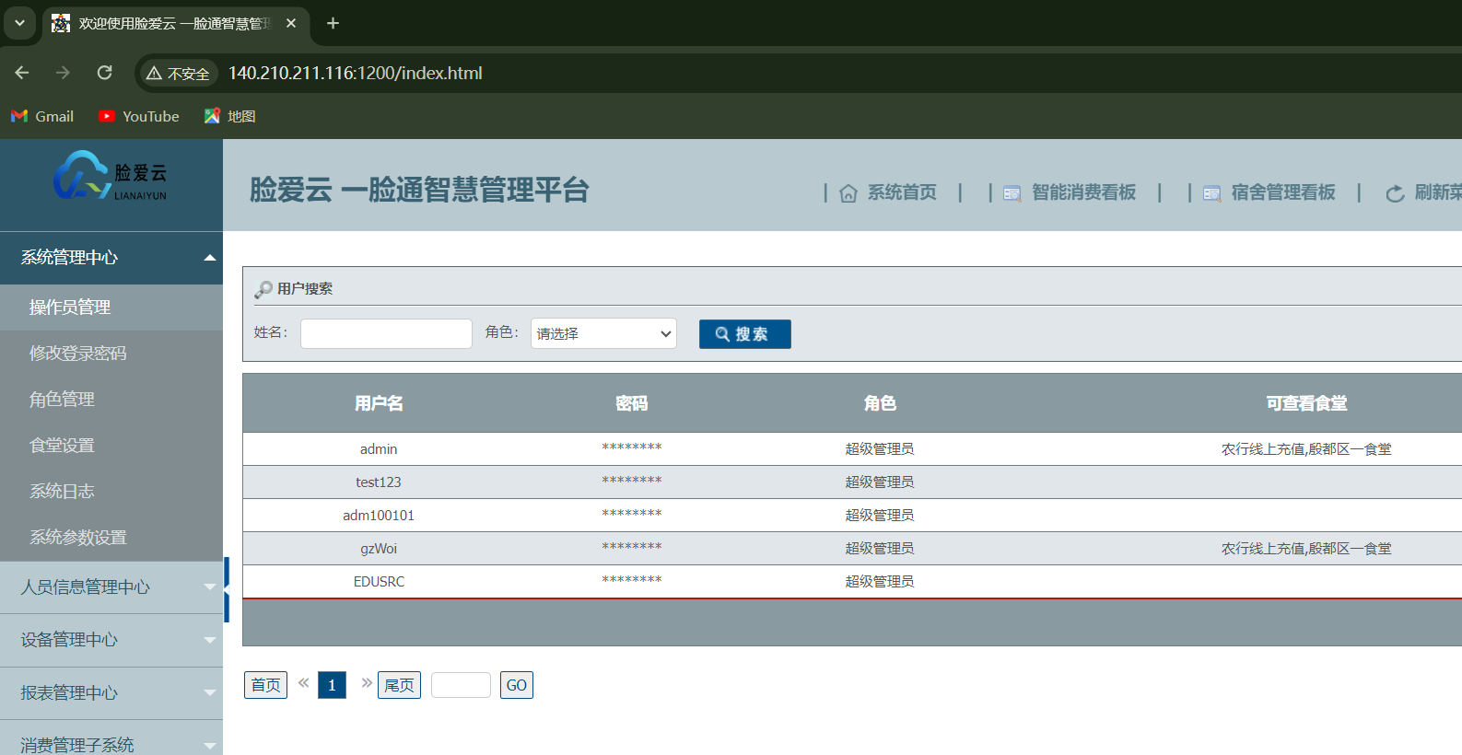This screenshot has width=1462, height=755.
Task: Click the dashboard icon beside 智能消费看板
Action: [x=1012, y=193]
